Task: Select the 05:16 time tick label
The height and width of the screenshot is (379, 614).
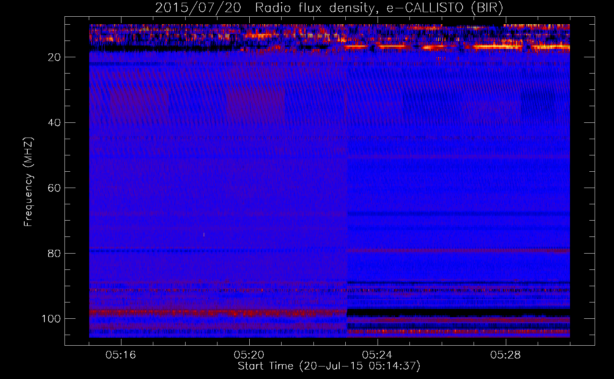Action: coord(121,355)
